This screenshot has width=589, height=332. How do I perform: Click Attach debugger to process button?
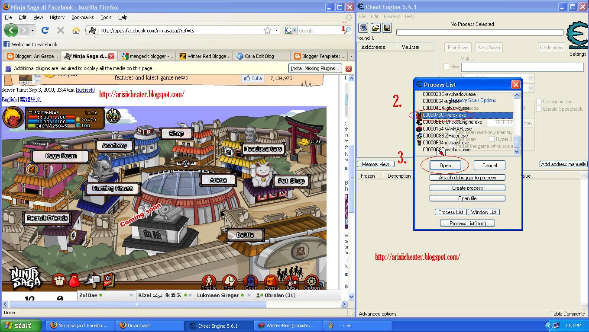467,178
